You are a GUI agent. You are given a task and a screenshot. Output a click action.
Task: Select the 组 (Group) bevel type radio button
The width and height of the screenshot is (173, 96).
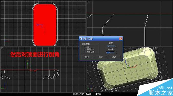pyautogui.click(x=85, y=47)
